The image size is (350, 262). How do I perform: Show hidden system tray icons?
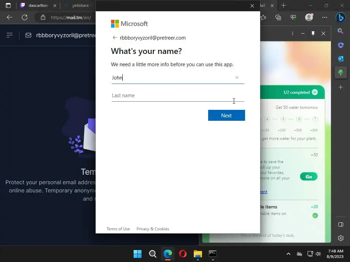[x=288, y=254]
